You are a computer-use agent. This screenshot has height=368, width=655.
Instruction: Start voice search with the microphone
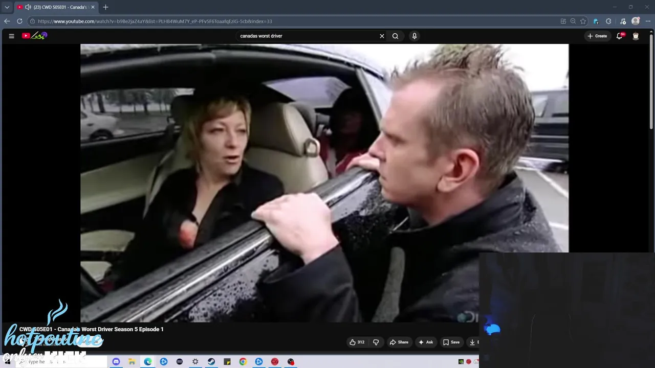414,36
